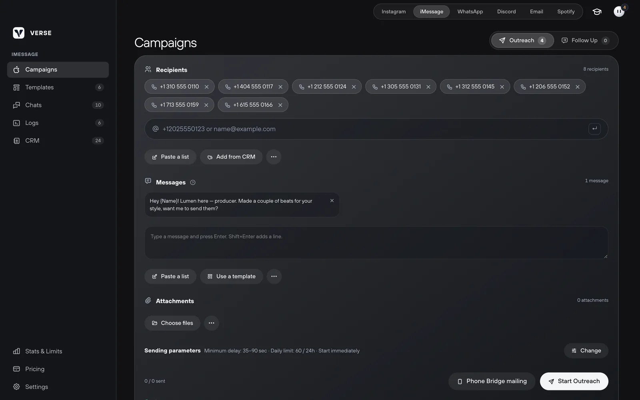Click Change sending parameters button
The height and width of the screenshot is (400, 640).
(586, 351)
